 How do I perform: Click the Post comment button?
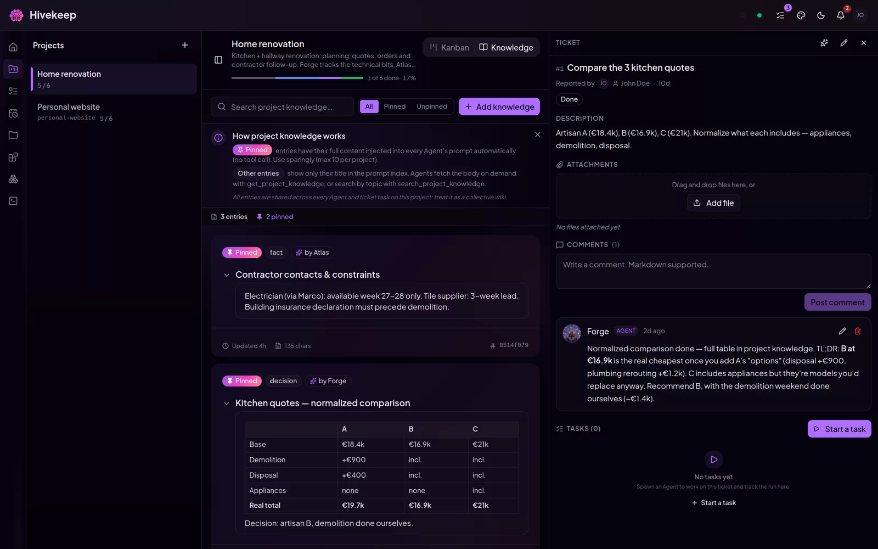point(837,302)
